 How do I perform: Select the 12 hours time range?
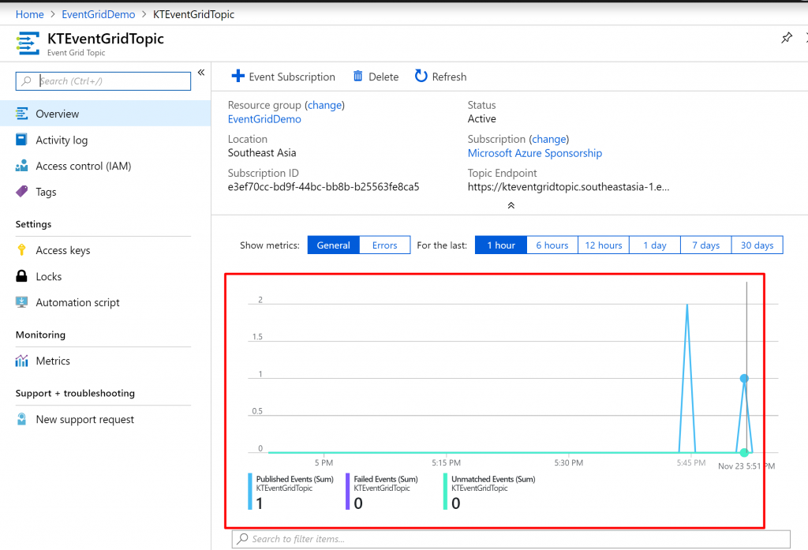[x=604, y=245]
